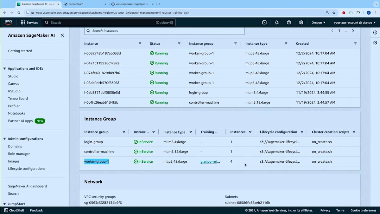
Task: Open the your-aws-account user dropdown
Action: [x=355, y=23]
